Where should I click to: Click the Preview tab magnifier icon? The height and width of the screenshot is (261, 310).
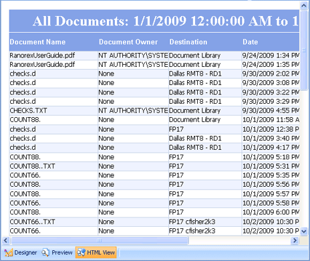[45, 252]
